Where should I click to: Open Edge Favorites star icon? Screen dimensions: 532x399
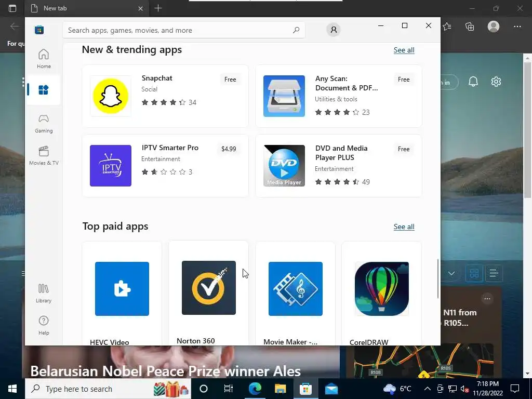[447, 26]
